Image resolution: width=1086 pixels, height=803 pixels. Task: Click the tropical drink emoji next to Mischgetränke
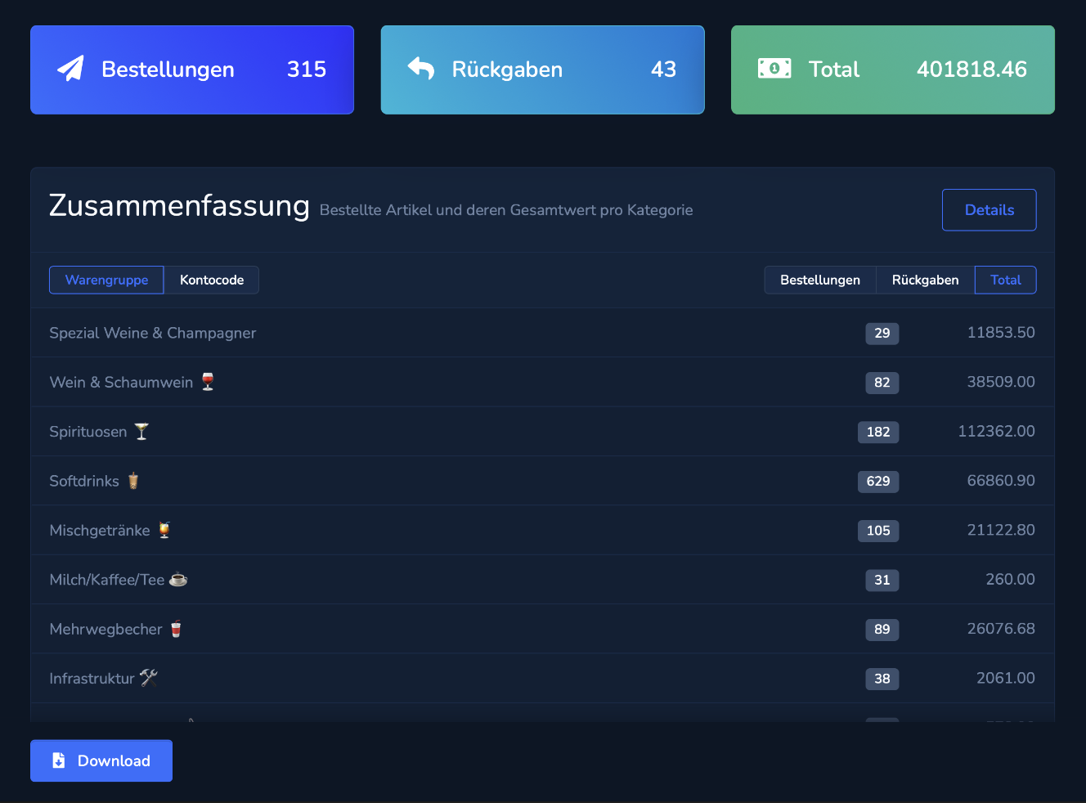164,530
